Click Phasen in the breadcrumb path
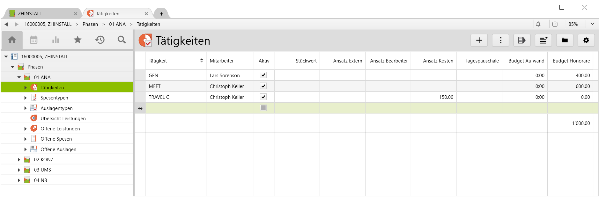The height and width of the screenshot is (197, 599). tap(90, 24)
